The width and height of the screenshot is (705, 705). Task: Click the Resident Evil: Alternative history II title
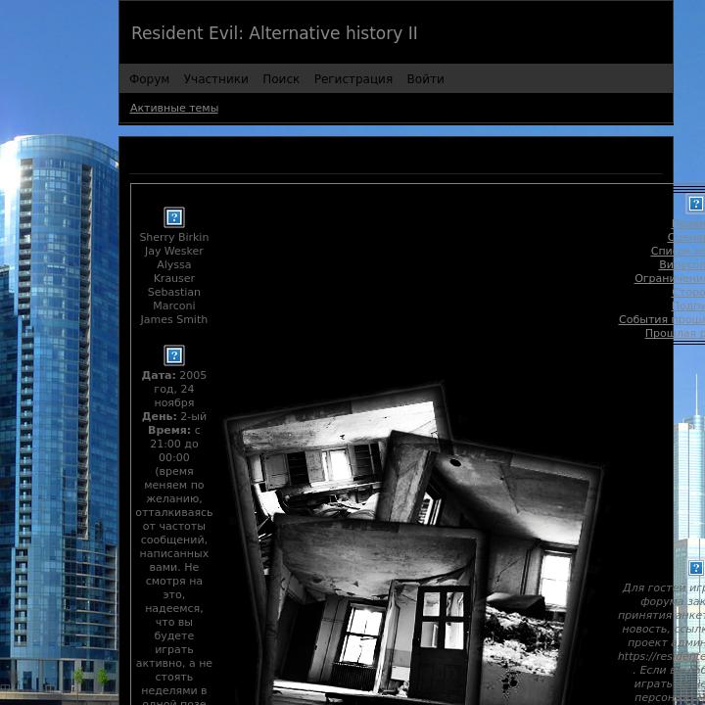tap(274, 33)
